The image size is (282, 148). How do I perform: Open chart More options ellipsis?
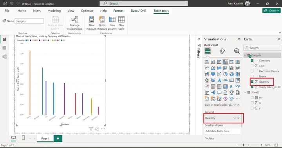[103, 129]
